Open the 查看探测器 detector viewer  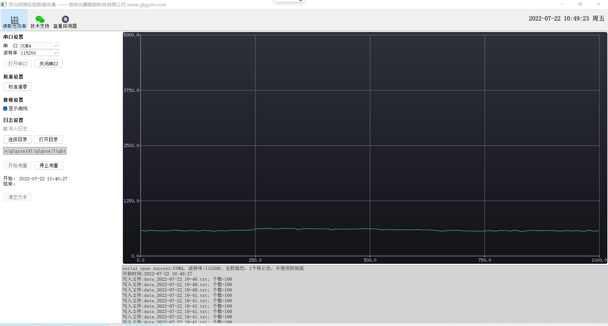(x=65, y=20)
